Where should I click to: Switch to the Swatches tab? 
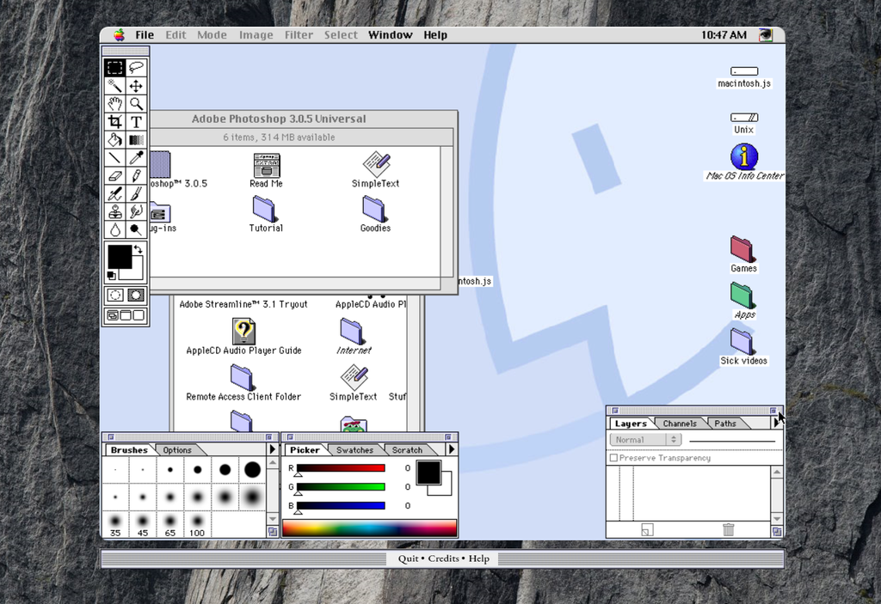(354, 449)
